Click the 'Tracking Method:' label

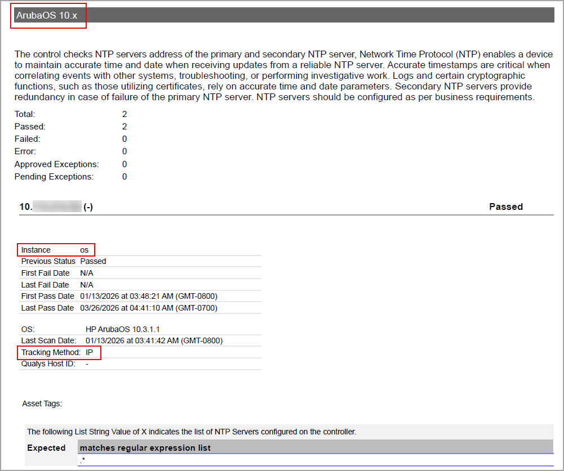pyautogui.click(x=51, y=352)
